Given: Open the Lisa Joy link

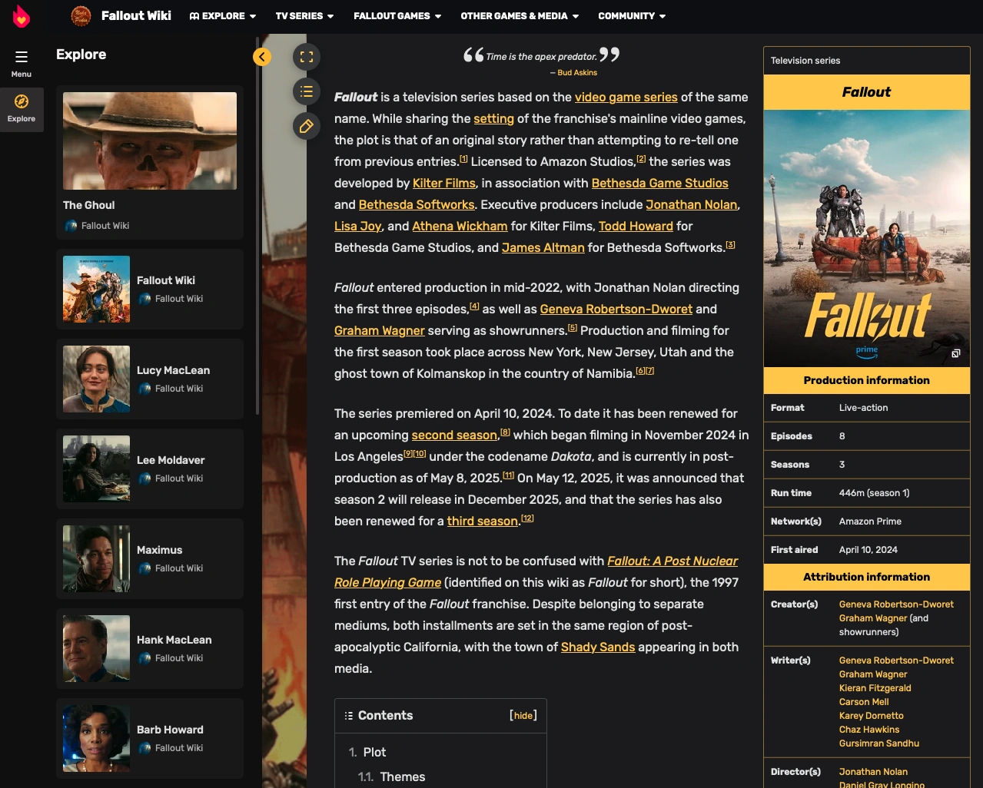Looking at the screenshot, I should pos(358,226).
